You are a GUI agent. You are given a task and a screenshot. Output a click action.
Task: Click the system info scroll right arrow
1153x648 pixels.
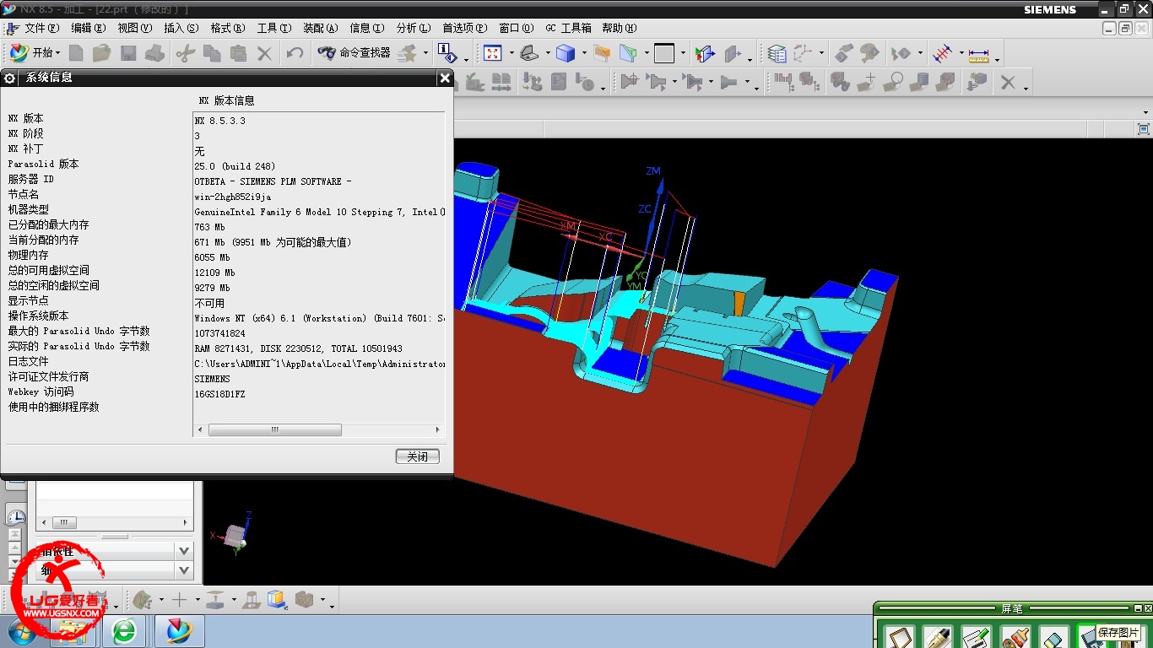pyautogui.click(x=437, y=429)
